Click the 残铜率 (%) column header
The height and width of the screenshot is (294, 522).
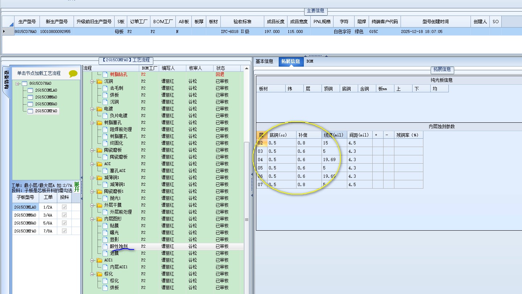coord(409,135)
